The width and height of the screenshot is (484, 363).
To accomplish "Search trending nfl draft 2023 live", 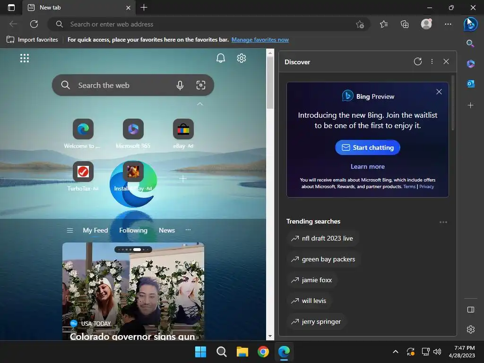I will [x=323, y=238].
